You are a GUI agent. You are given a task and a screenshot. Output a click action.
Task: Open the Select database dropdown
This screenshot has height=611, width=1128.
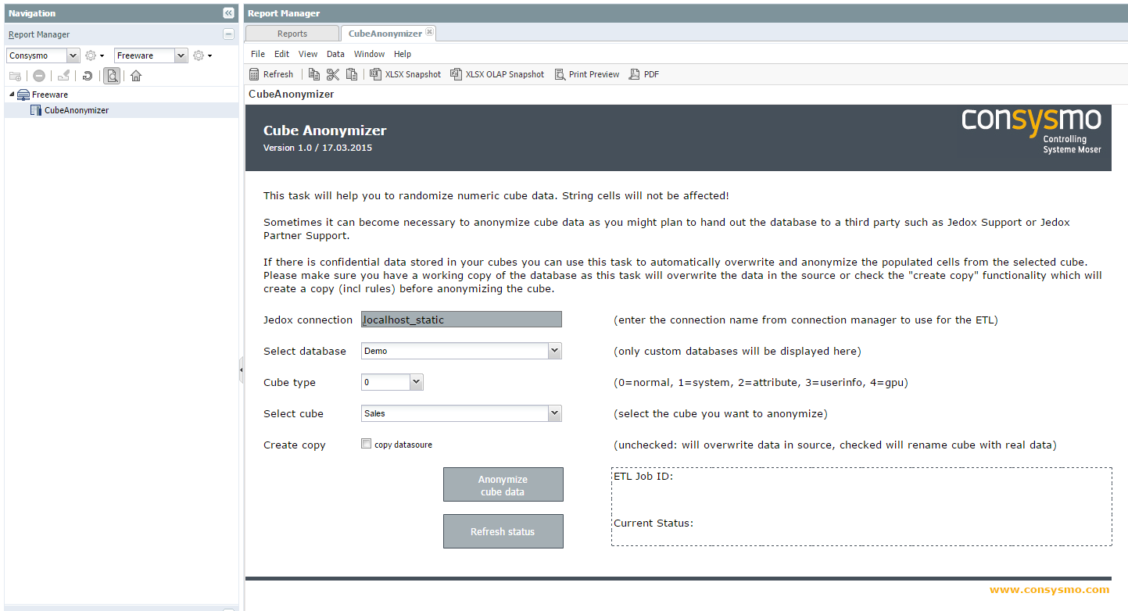point(461,351)
